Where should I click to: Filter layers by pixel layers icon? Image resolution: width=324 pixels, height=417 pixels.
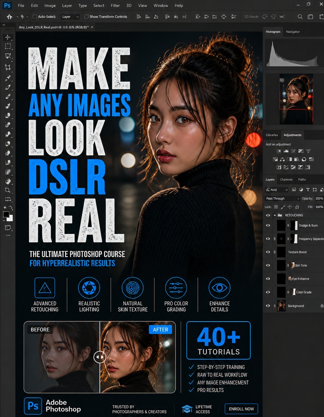coord(294,190)
